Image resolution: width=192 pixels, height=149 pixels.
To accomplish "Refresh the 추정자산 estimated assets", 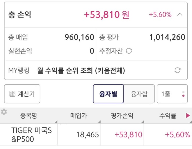I will coord(129,51).
